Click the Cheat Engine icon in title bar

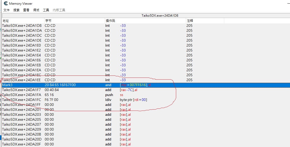coord(5,3)
